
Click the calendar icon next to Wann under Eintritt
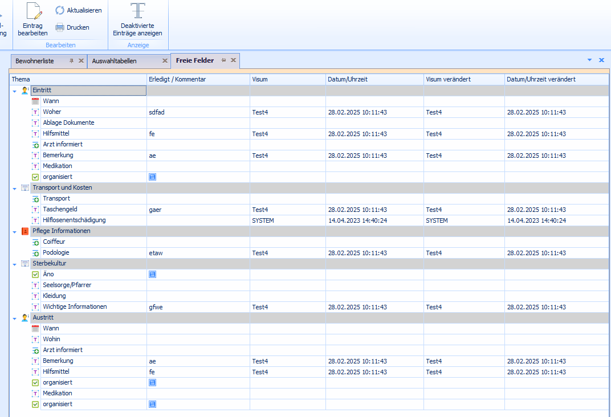[x=35, y=101]
